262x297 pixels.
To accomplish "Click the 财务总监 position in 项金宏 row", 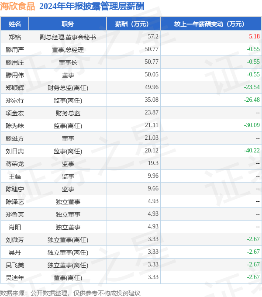I will (68, 113).
